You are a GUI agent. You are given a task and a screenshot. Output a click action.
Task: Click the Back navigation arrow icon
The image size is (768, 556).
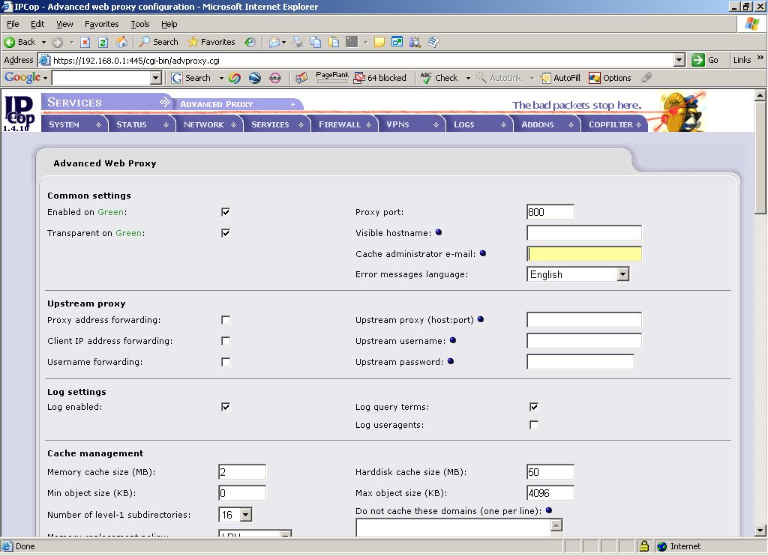pyautogui.click(x=9, y=42)
